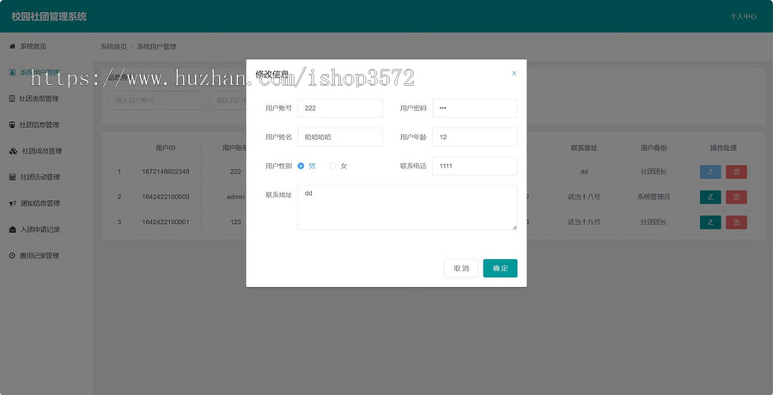This screenshot has height=395, width=773.
Task: Click the 系统用户管理 breadcrumb
Action: [x=157, y=47]
